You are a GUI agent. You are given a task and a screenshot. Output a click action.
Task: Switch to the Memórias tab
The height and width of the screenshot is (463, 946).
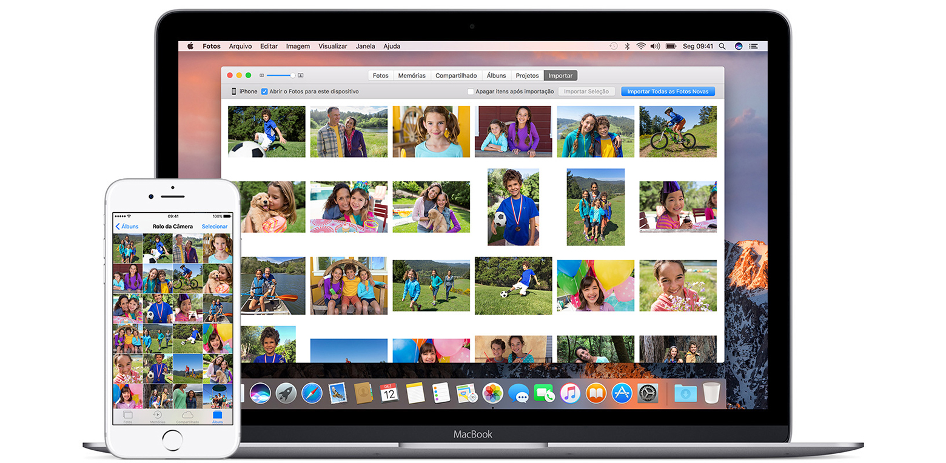coord(411,76)
